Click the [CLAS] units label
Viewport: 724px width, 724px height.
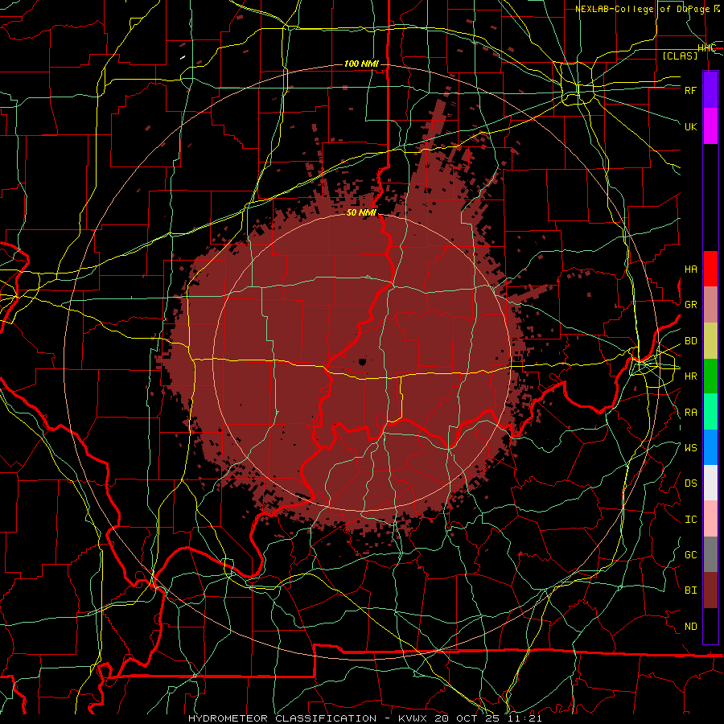coord(680,56)
